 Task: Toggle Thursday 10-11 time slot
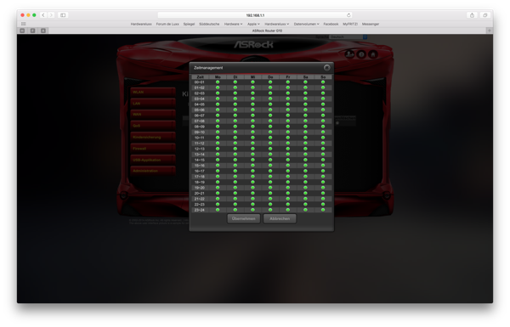[x=270, y=138]
